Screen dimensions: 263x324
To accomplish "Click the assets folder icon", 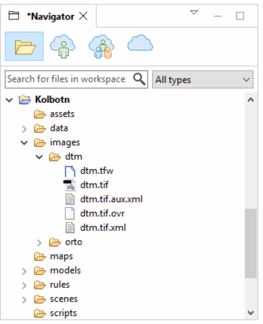I will click(x=40, y=114).
